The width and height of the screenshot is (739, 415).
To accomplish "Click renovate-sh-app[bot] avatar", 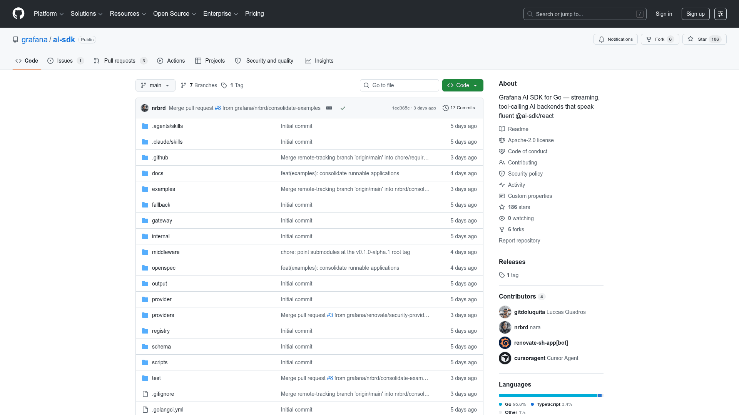I will click(505, 343).
